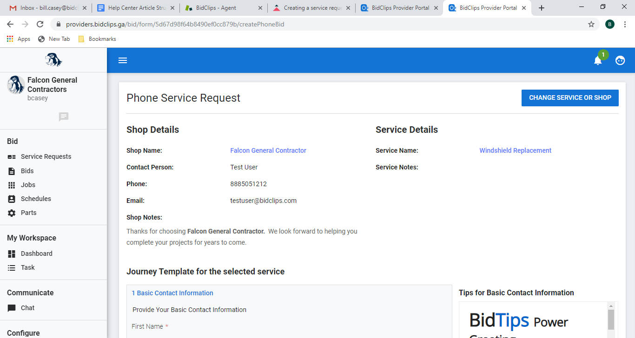The height and width of the screenshot is (338, 635).
Task: Click Falcon General Contractors profile avatar
Action: [16, 84]
